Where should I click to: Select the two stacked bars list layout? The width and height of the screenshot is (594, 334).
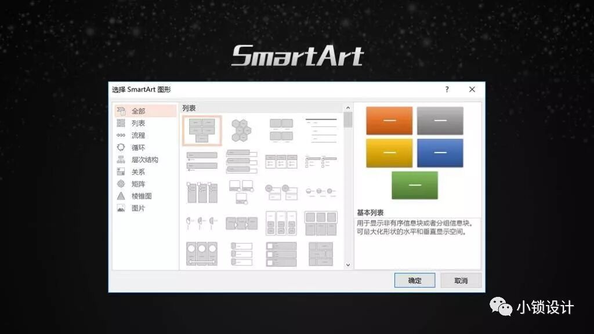[202, 161]
